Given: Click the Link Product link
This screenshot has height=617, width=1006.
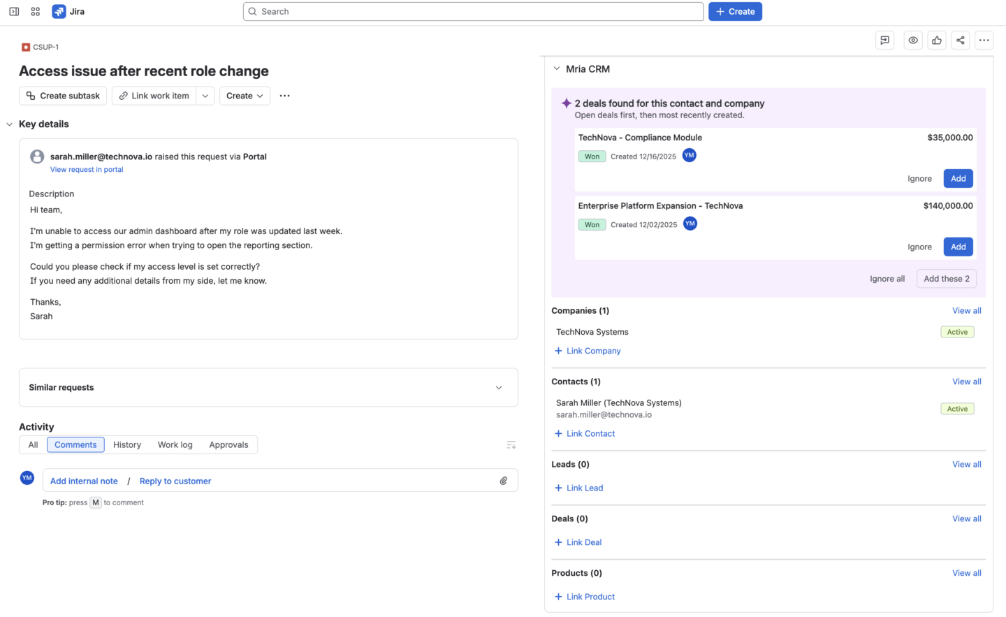Looking at the screenshot, I should (x=585, y=597).
